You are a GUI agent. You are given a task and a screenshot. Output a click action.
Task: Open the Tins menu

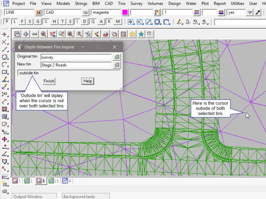click(122, 4)
